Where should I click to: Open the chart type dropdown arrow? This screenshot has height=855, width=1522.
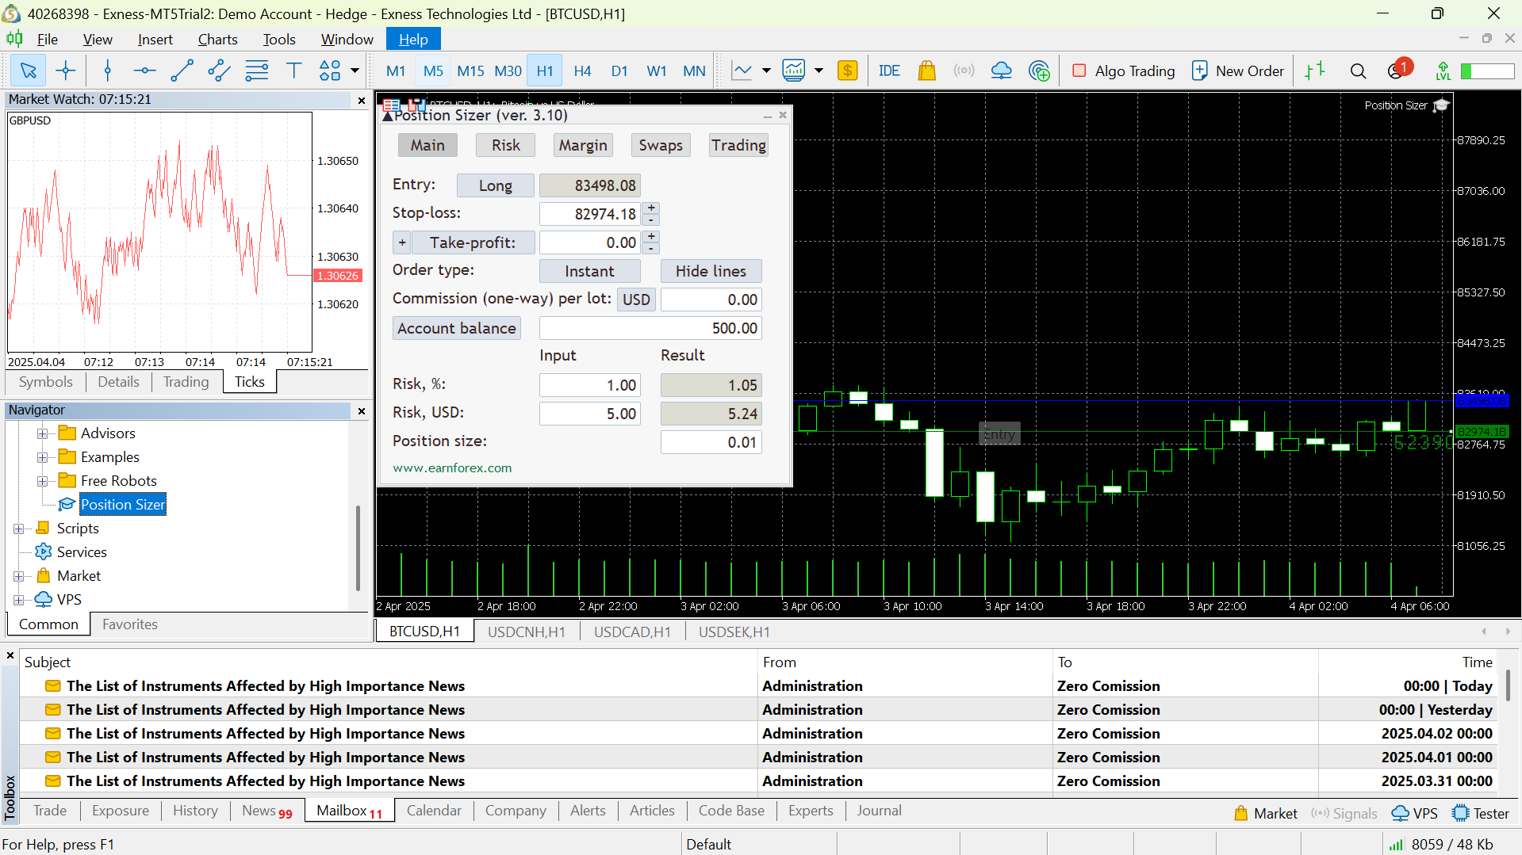tap(766, 71)
